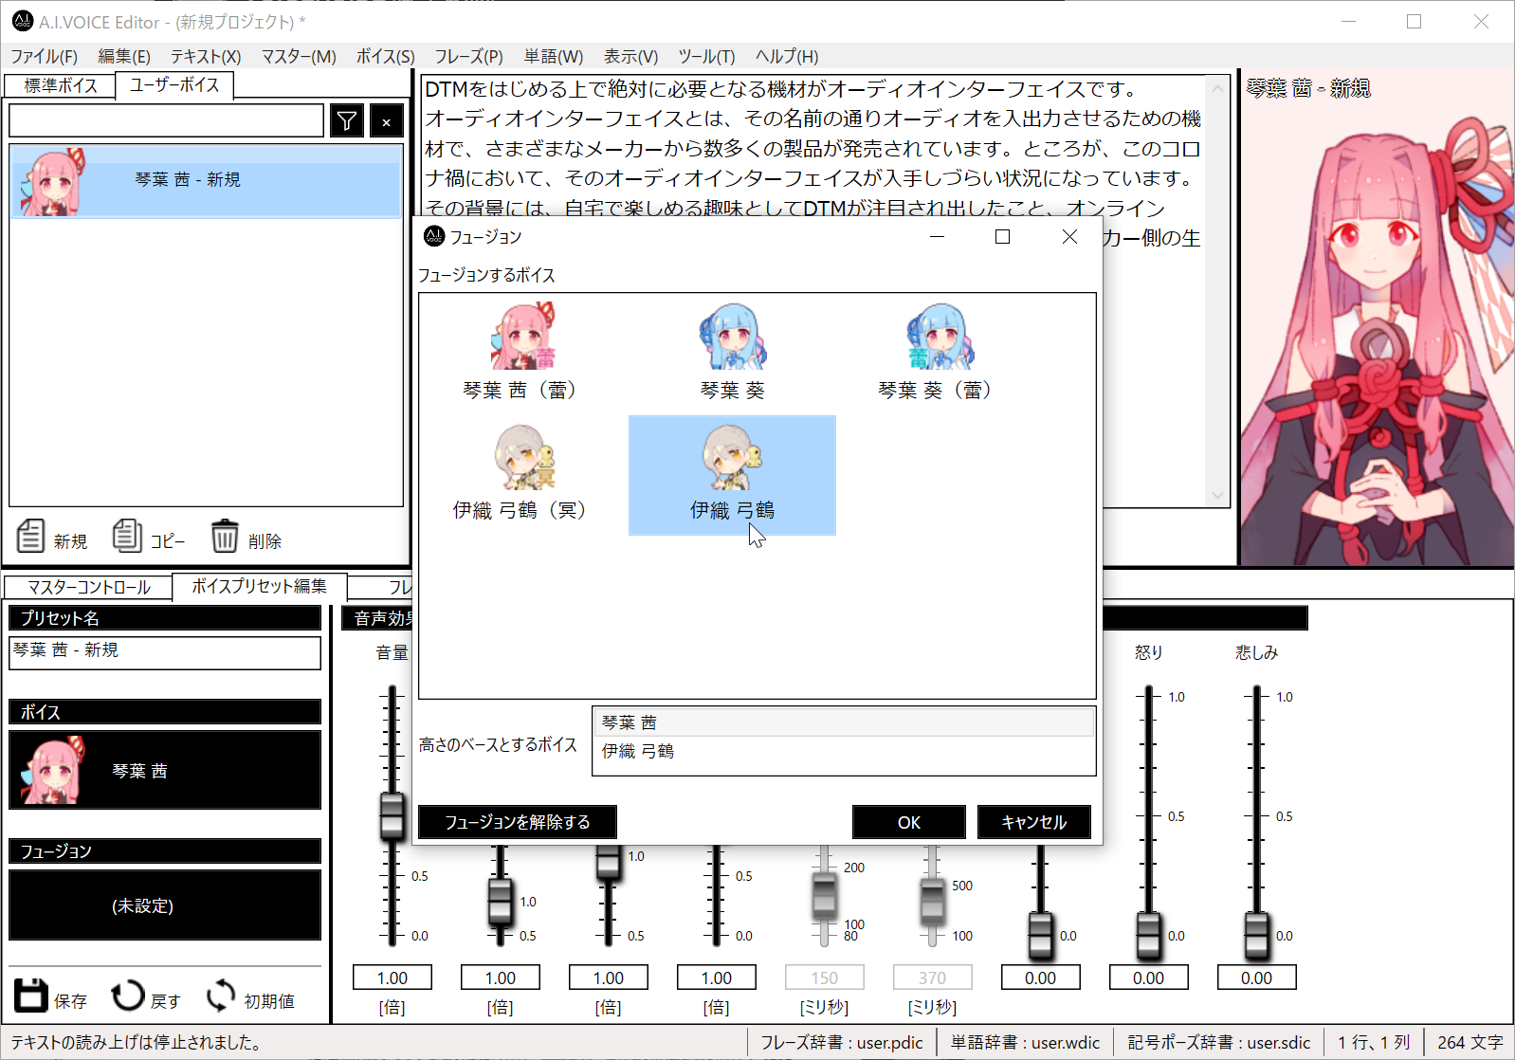1515x1060 pixels.
Task: Click the コピー copy preset icon
Action: point(127,536)
